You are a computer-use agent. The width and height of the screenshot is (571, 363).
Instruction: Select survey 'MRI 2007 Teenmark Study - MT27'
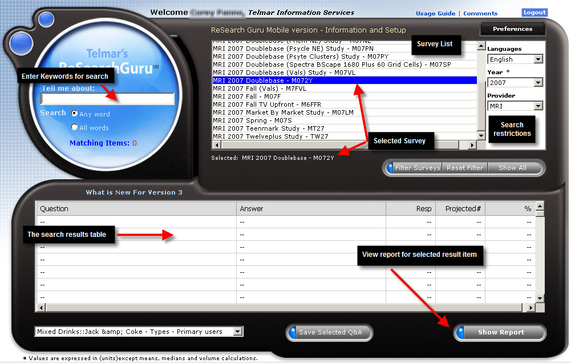[x=345, y=128]
